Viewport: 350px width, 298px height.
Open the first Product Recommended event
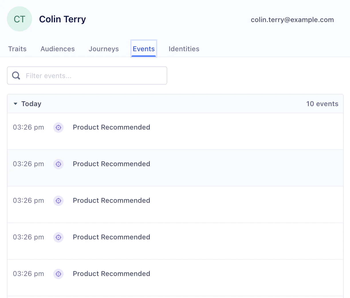[x=111, y=128]
